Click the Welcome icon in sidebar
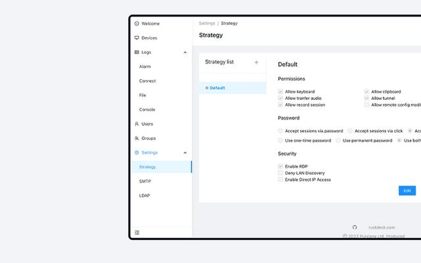The width and height of the screenshot is (421, 263). pyautogui.click(x=137, y=24)
